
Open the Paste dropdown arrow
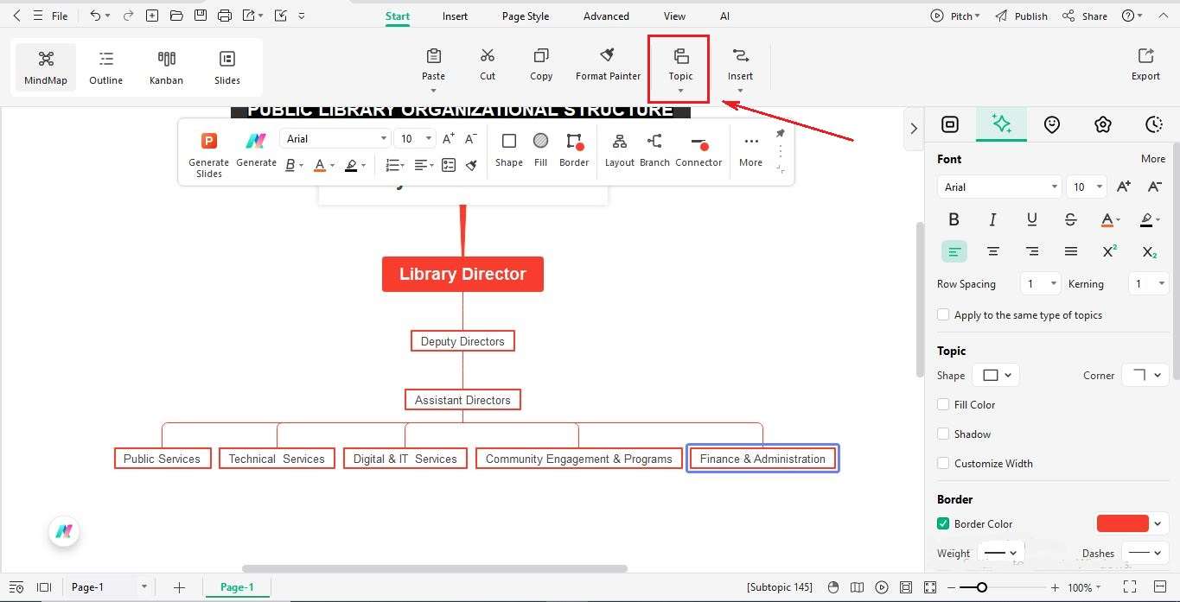pos(433,90)
